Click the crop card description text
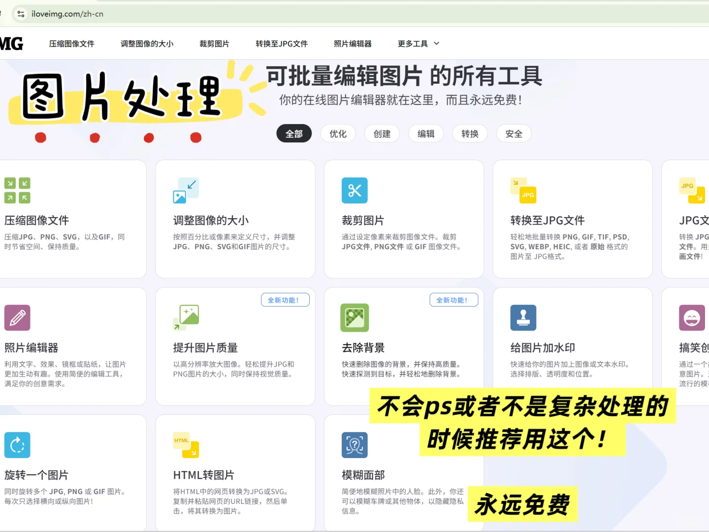The width and height of the screenshot is (709, 532). click(x=402, y=242)
